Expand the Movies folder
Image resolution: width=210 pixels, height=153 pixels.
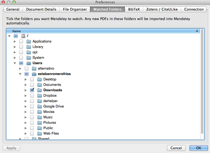coord(25,112)
